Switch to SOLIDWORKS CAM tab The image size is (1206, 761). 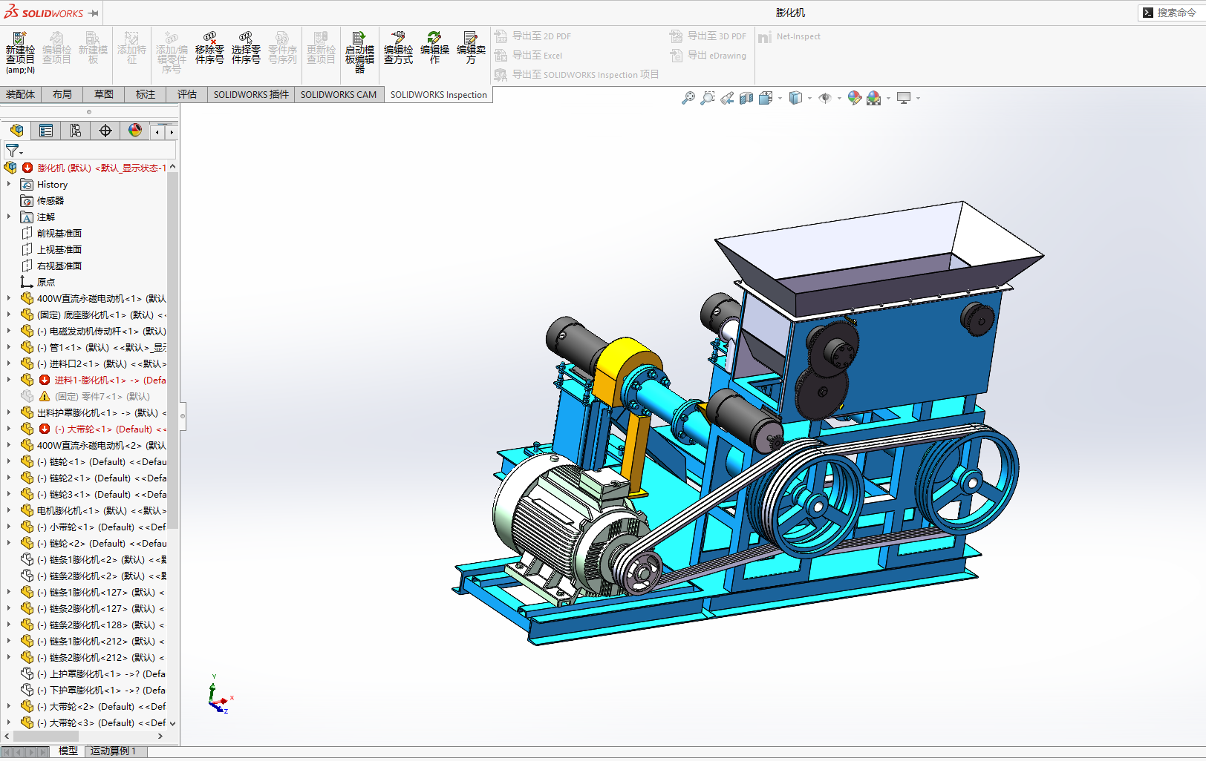click(x=339, y=94)
